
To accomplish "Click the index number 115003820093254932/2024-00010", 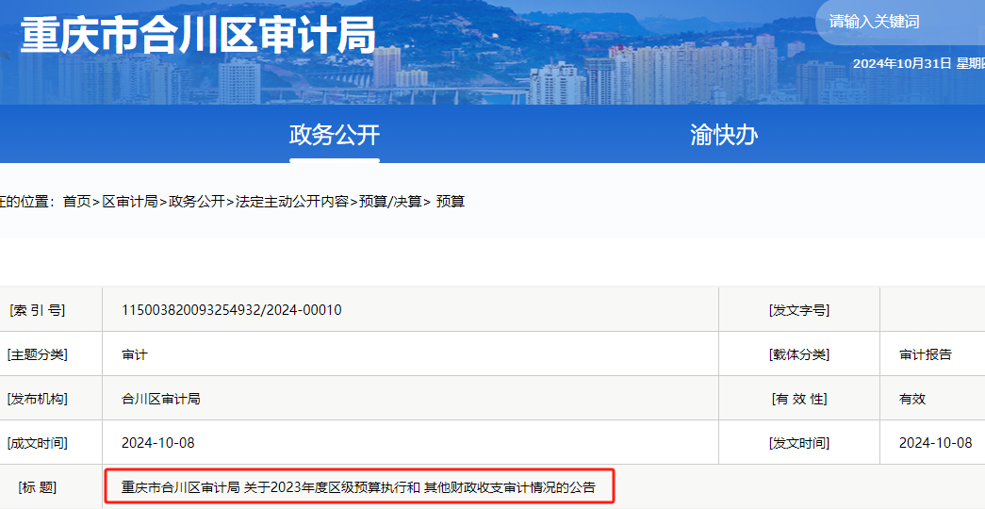I will pyautogui.click(x=231, y=310).
